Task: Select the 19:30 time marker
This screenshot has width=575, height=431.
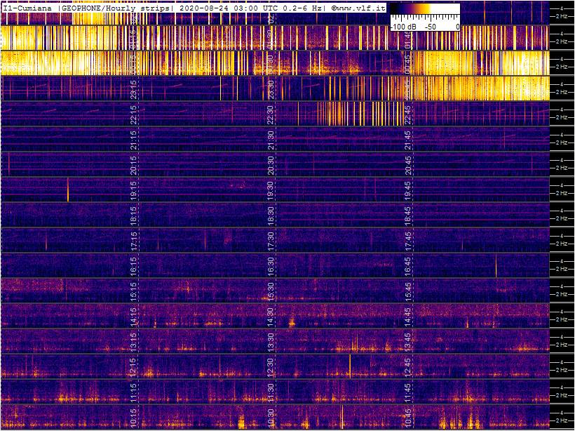Action: click(x=271, y=190)
